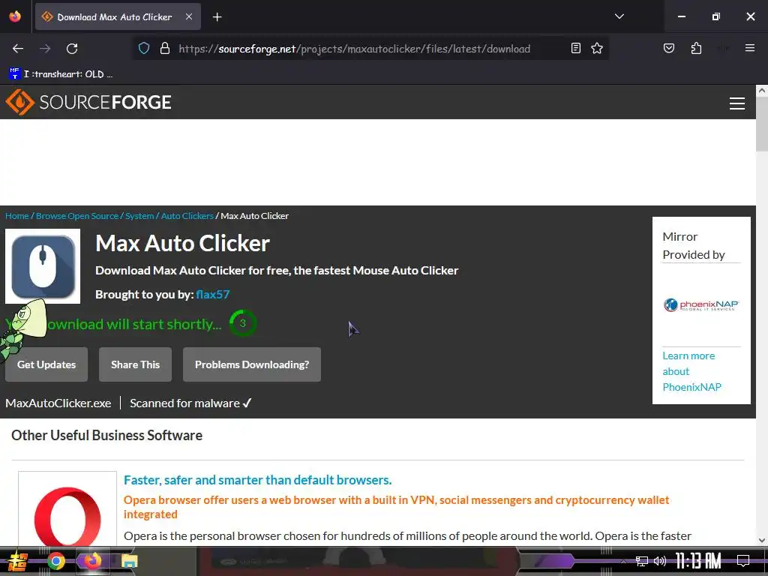Click the Get Updates button
Viewport: 768px width, 576px height.
coord(46,364)
